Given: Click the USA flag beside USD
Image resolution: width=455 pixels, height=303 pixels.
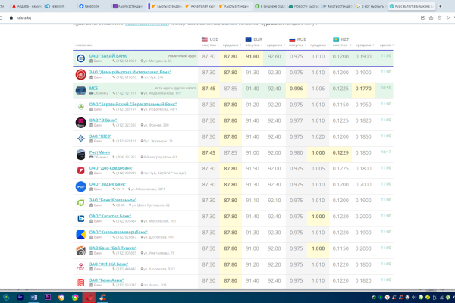Looking at the screenshot, I should [205, 39].
